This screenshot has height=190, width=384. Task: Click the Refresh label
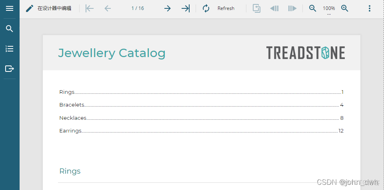[x=226, y=8]
